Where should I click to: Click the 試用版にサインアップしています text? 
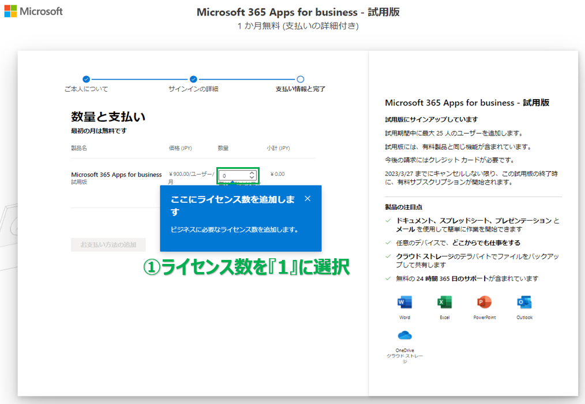click(432, 119)
